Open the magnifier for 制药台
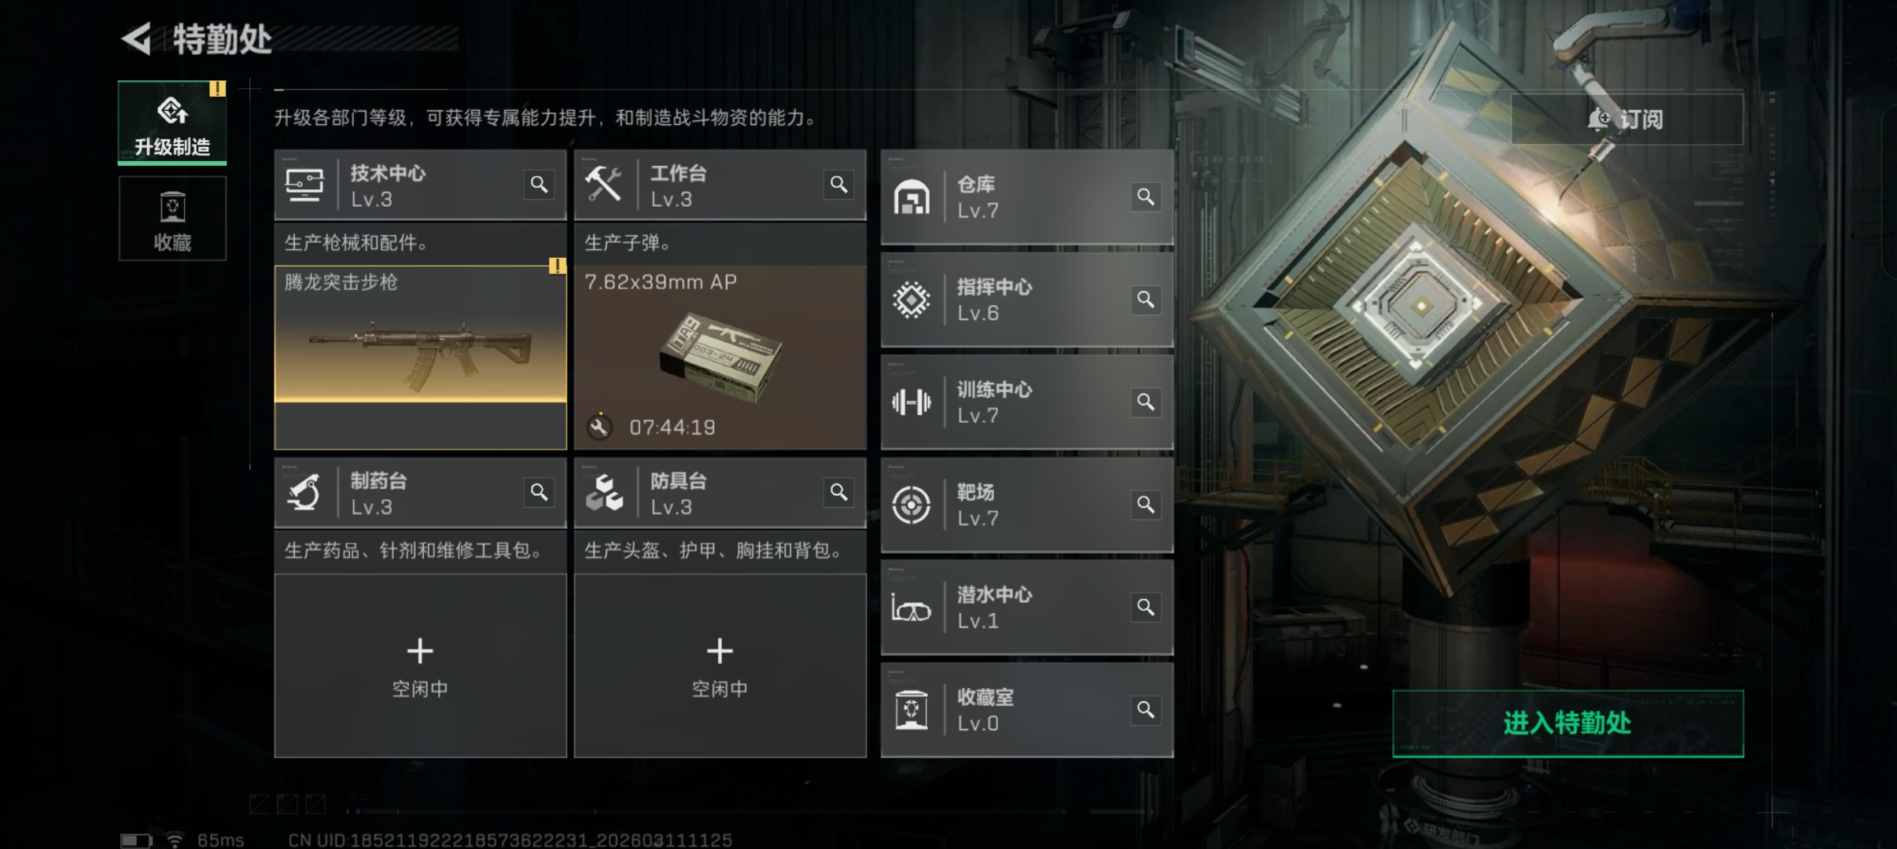This screenshot has height=849, width=1897. tap(539, 492)
